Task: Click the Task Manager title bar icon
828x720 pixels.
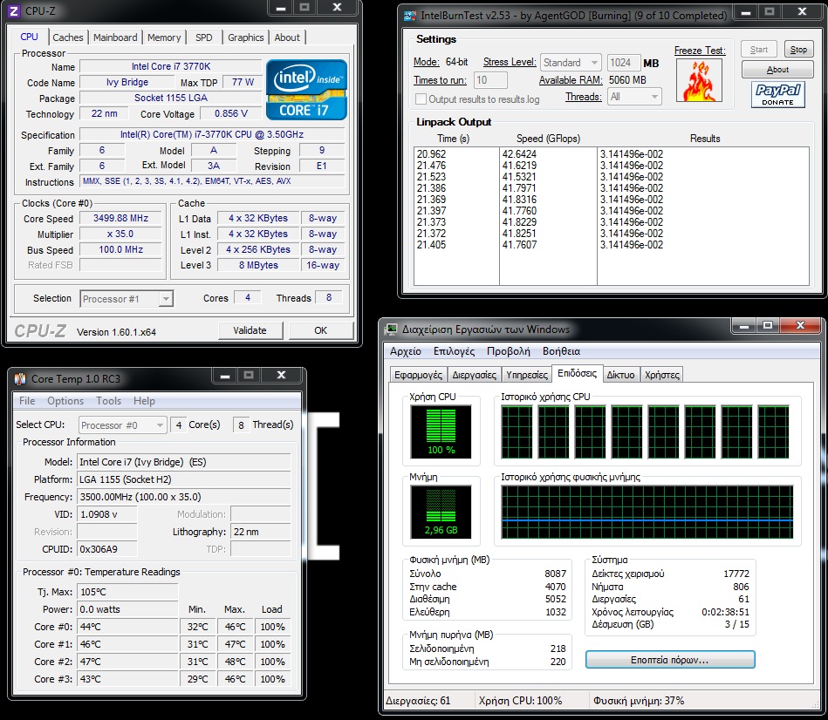Action: [391, 329]
